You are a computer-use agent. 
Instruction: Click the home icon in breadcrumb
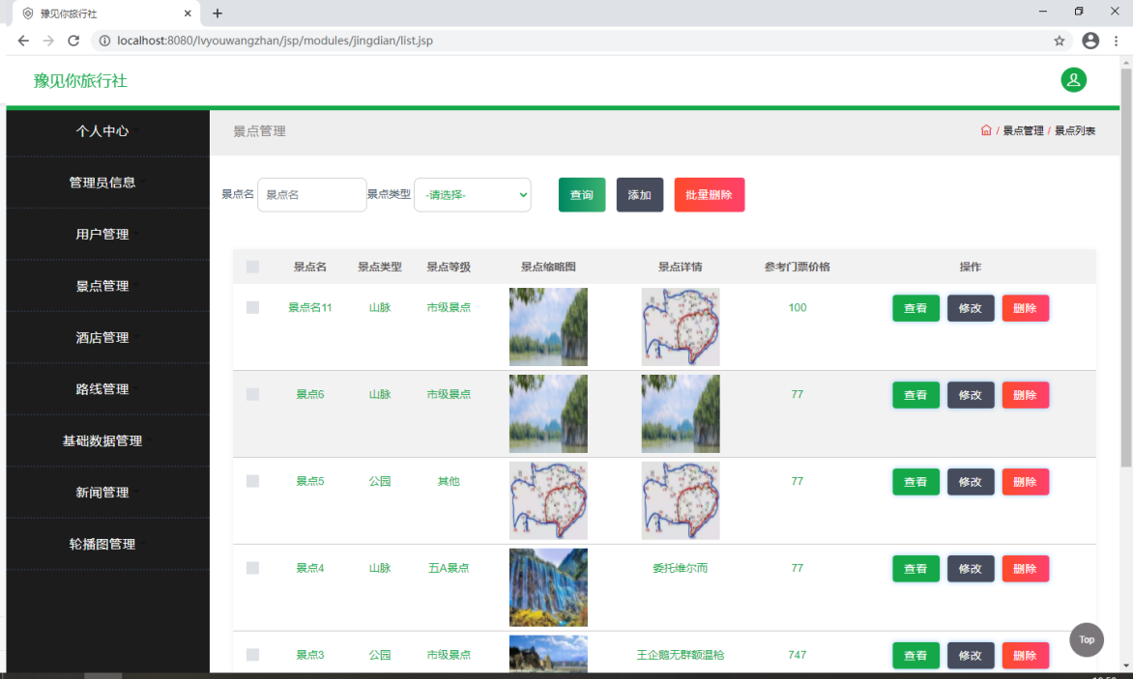[x=986, y=130]
